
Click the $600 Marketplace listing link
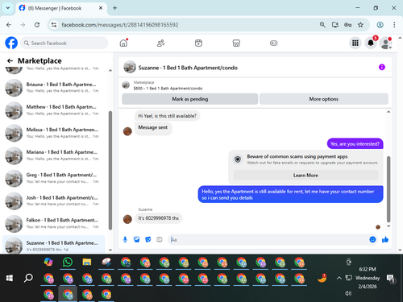tap(168, 89)
